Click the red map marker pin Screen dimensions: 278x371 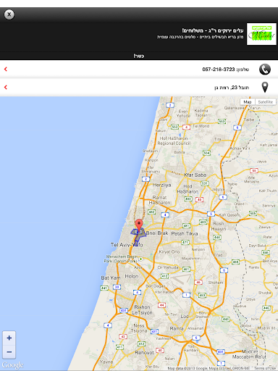[139, 225]
